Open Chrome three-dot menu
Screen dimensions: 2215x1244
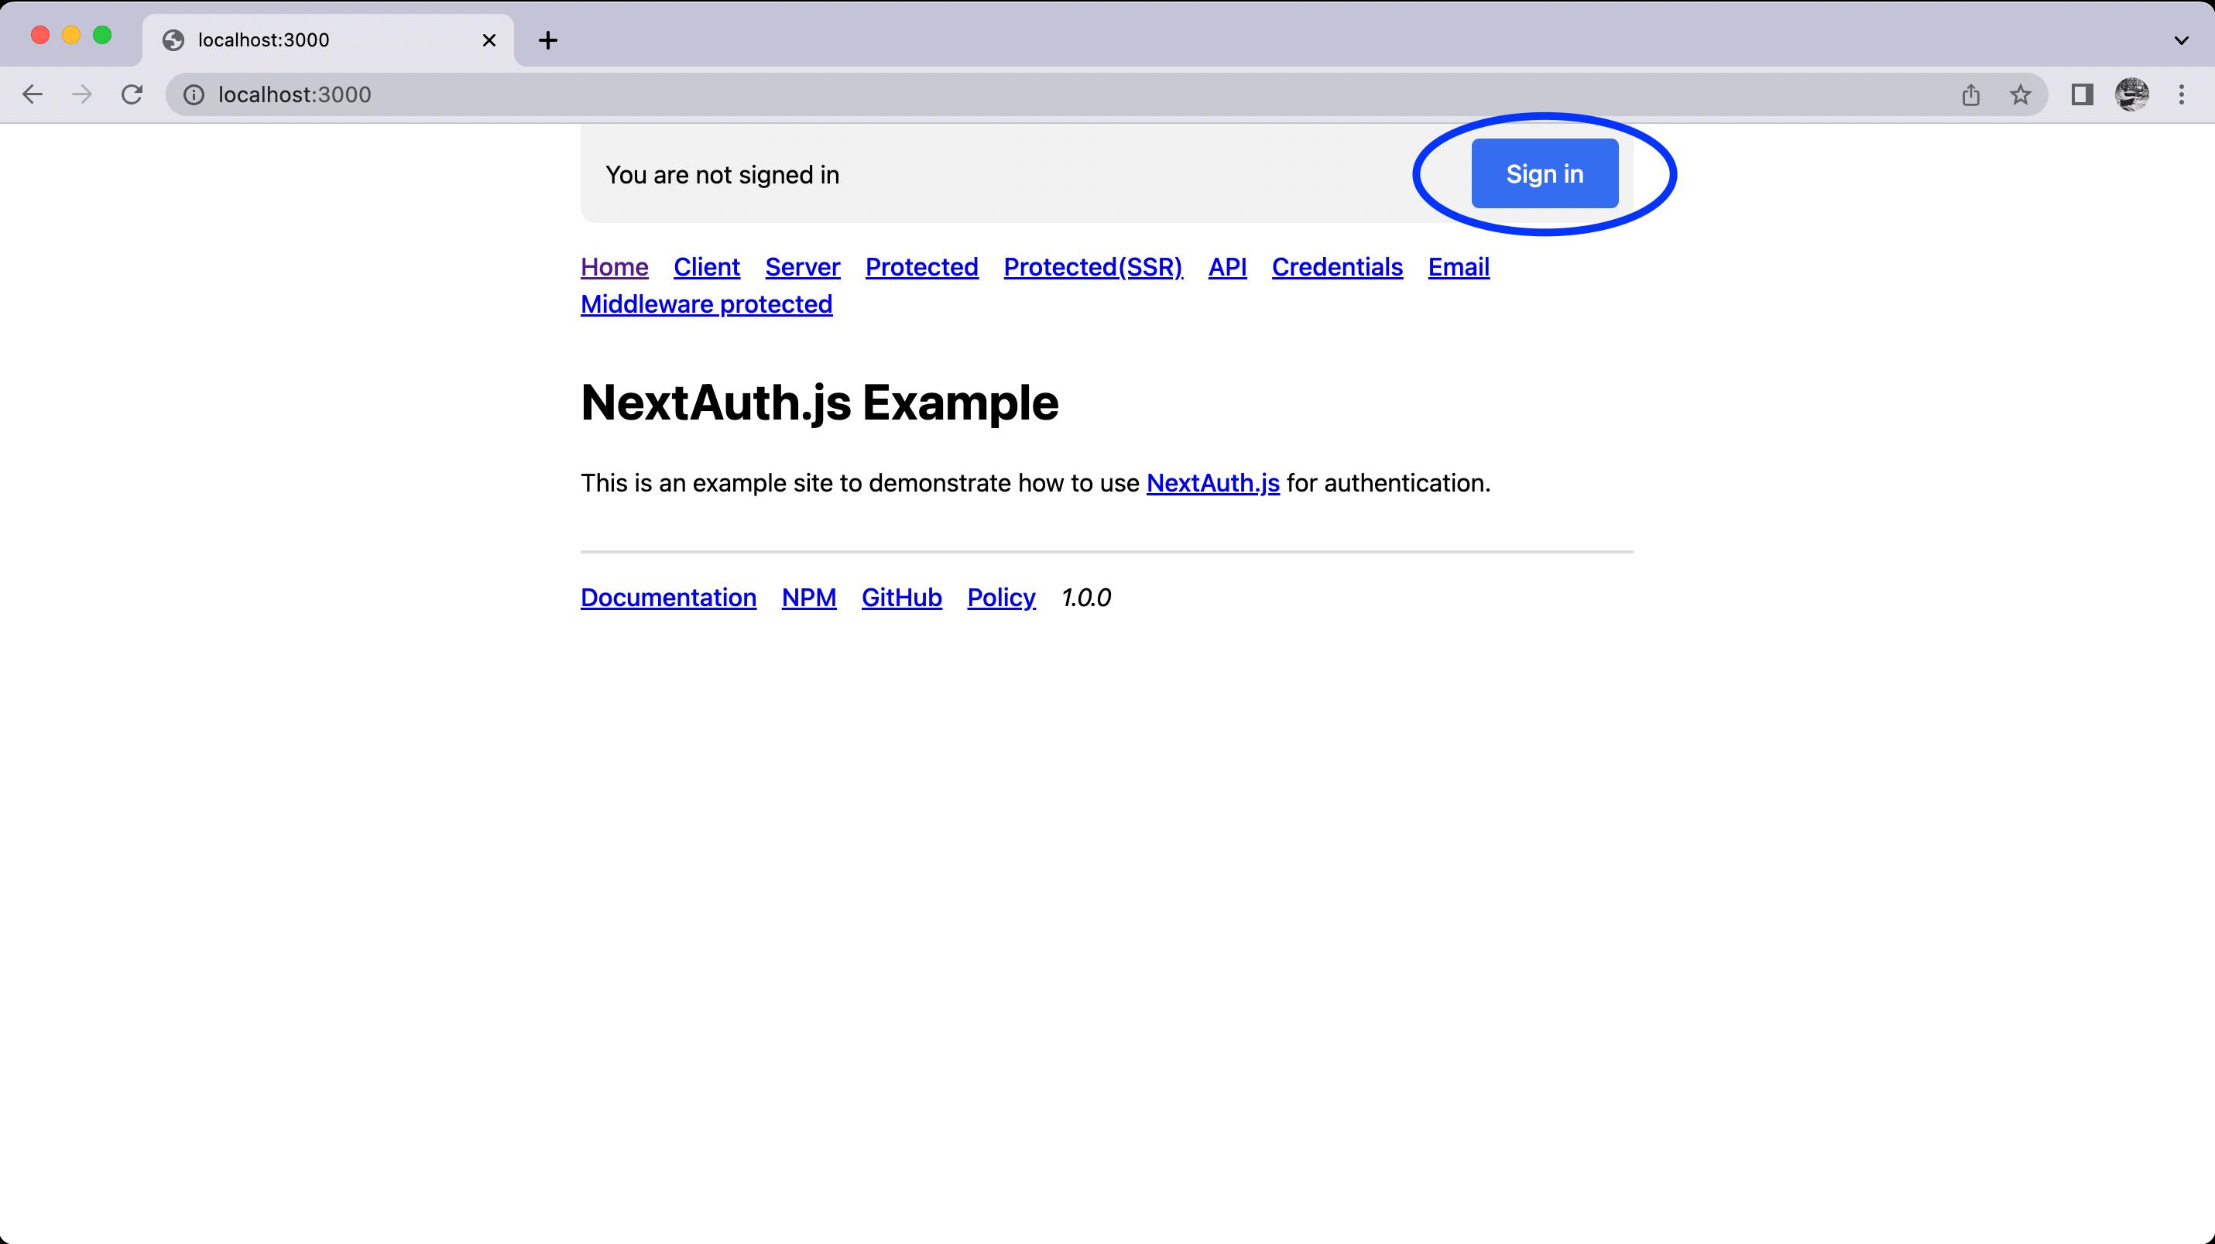[2182, 94]
